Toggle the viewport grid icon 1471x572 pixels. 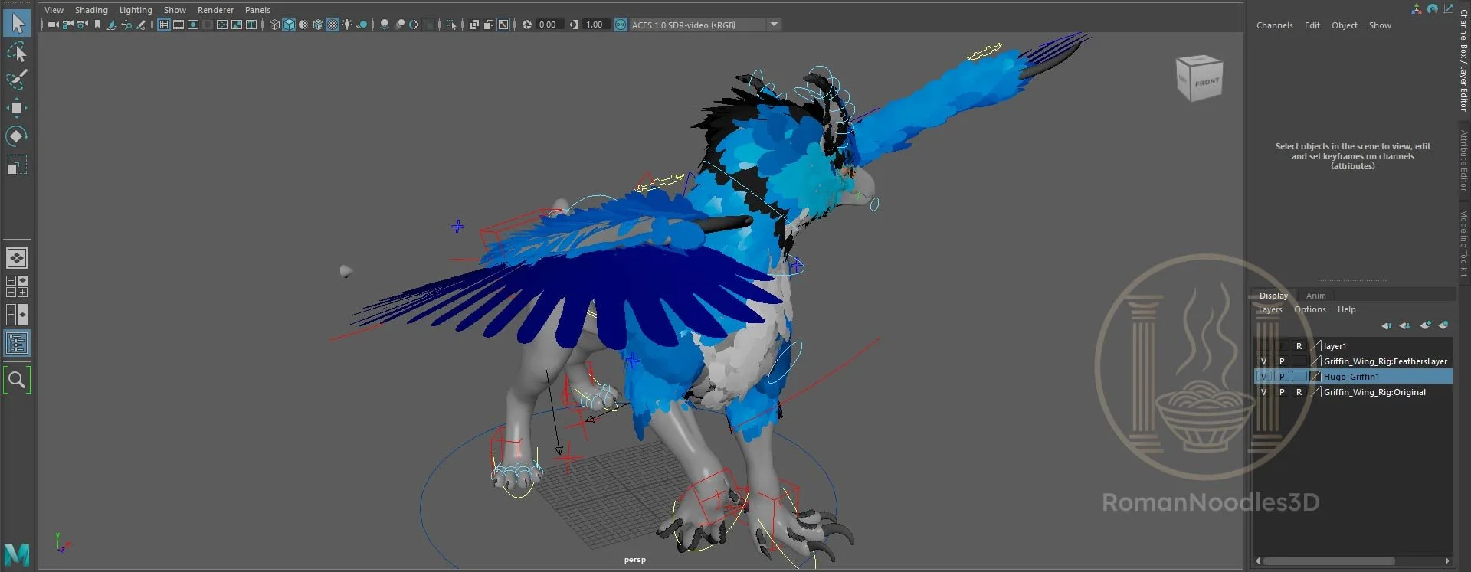pyautogui.click(x=164, y=25)
